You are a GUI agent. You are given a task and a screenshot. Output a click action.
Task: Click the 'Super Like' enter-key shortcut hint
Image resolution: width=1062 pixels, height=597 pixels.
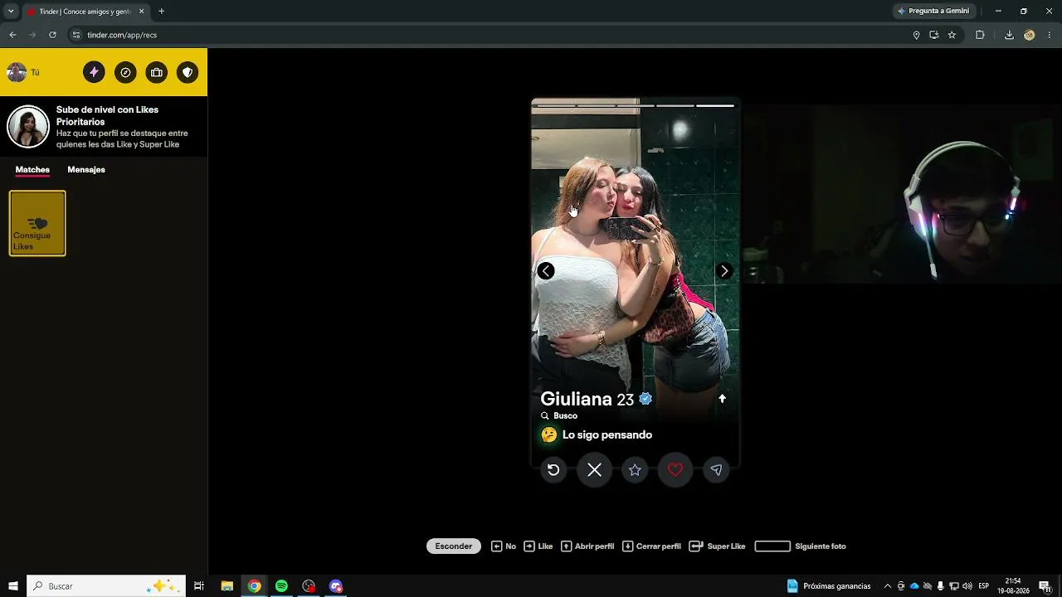pyautogui.click(x=717, y=546)
